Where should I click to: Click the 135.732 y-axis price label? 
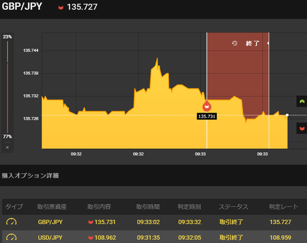pyautogui.click(x=31, y=96)
